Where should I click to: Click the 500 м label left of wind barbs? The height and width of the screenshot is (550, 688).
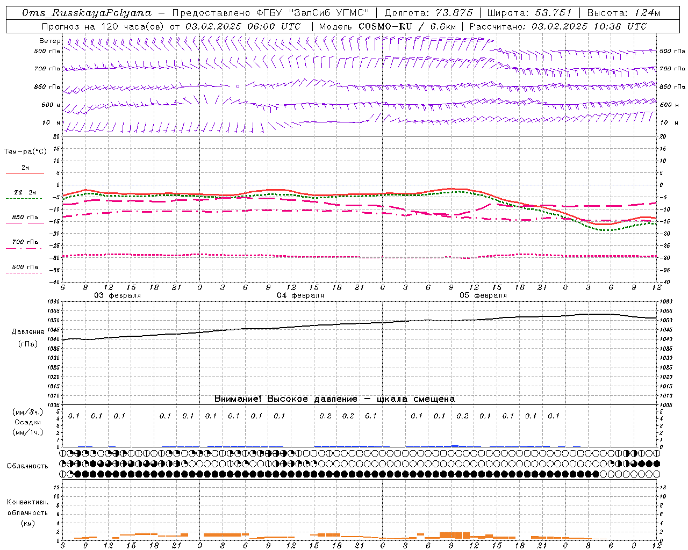click(x=51, y=105)
